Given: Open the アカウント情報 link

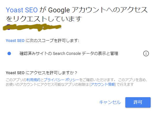Looking at the screenshot, I should (x=103, y=85).
